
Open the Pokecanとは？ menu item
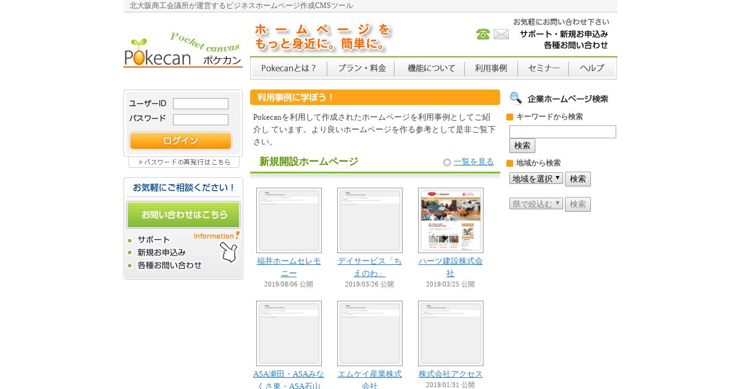(289, 69)
